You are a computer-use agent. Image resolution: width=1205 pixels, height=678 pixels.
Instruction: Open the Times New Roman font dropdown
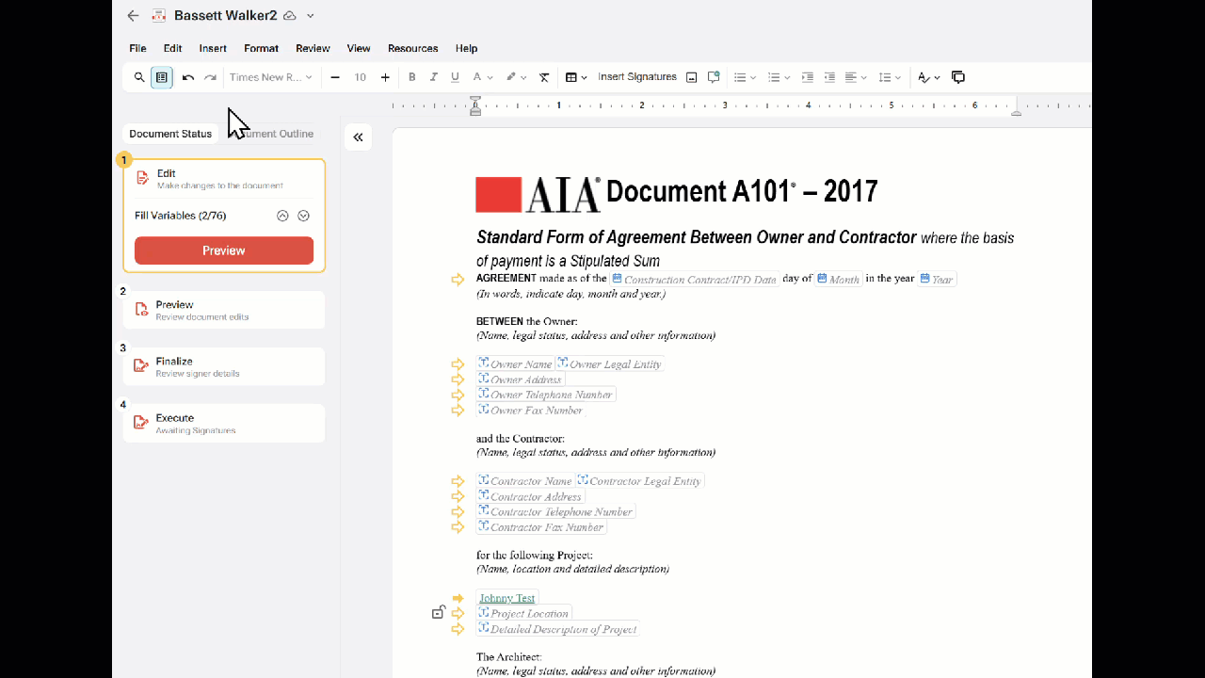(x=271, y=77)
